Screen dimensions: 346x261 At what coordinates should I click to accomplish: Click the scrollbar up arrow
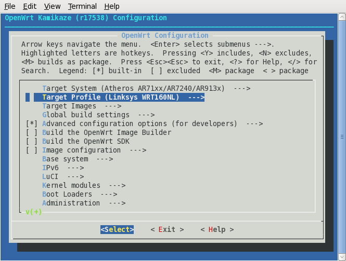(342, 17)
